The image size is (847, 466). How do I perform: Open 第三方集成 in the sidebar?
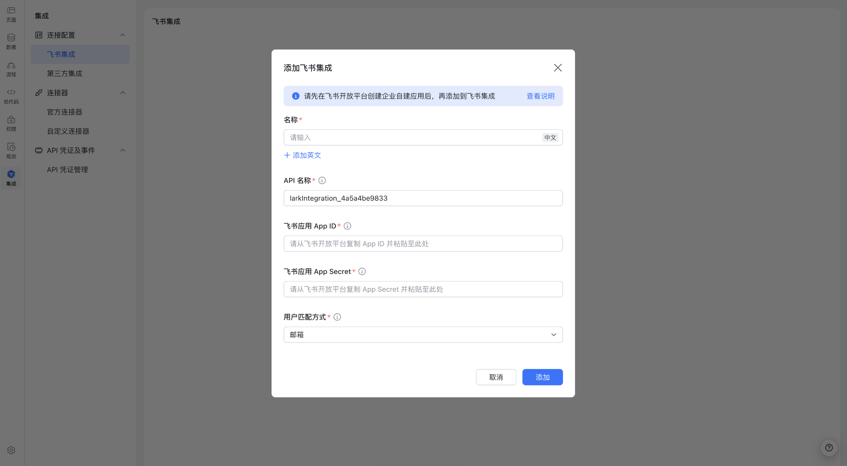click(x=80, y=73)
